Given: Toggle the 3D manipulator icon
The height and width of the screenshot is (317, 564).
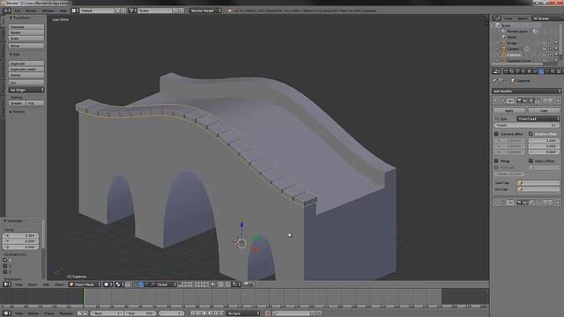Looking at the screenshot, I should point(135,284).
